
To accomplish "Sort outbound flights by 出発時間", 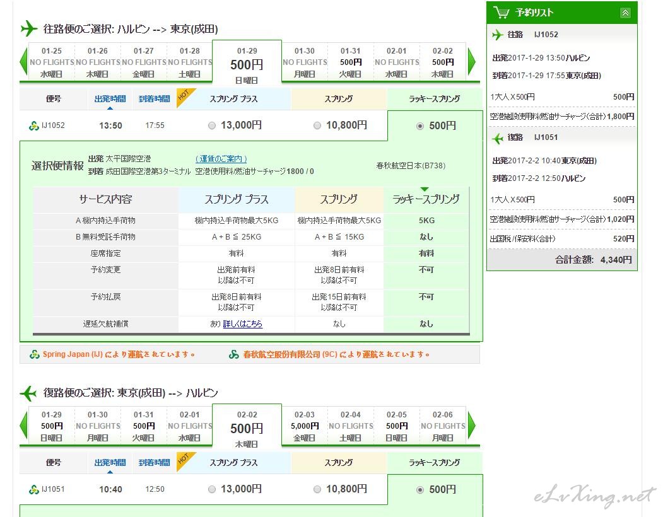I will [110, 99].
